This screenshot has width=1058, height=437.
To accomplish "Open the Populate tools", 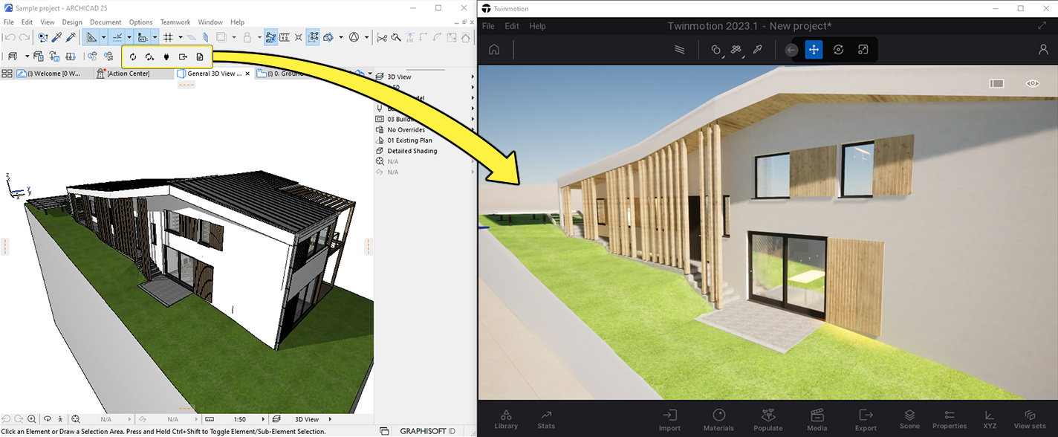I will click(767, 419).
